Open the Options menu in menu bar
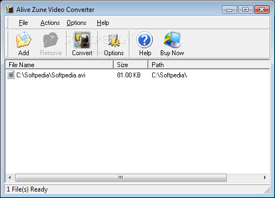 coord(76,23)
